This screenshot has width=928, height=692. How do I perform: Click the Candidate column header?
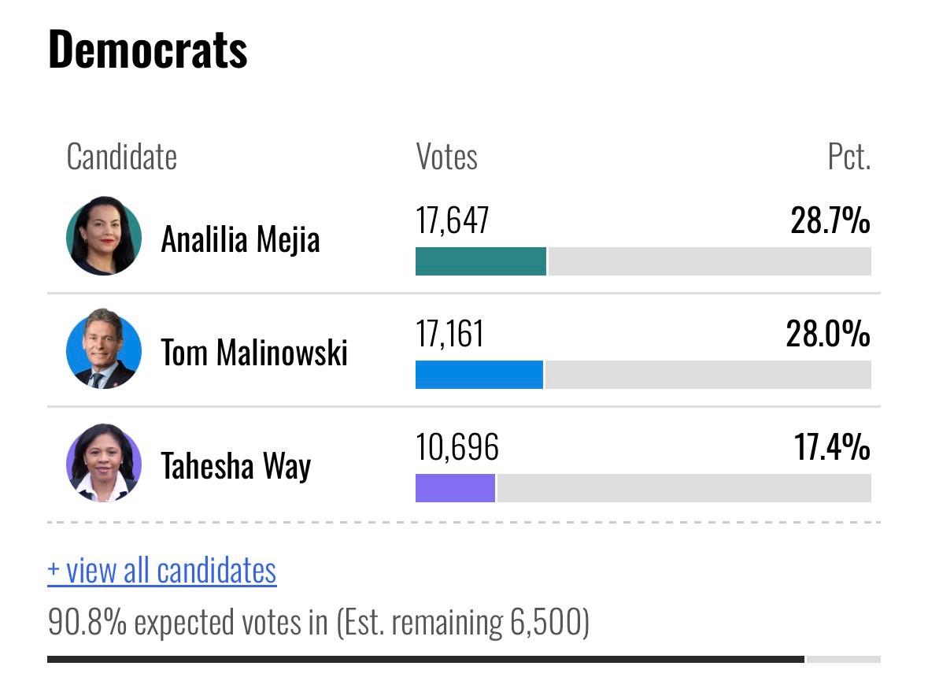pyautogui.click(x=121, y=157)
